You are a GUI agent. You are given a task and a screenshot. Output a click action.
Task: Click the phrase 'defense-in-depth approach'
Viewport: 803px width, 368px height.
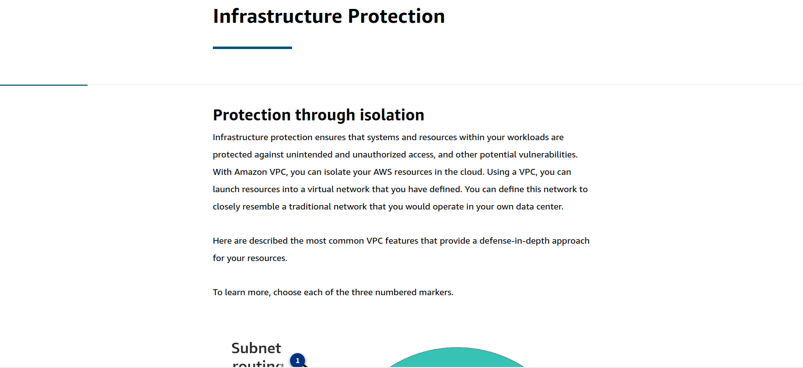[x=534, y=241]
